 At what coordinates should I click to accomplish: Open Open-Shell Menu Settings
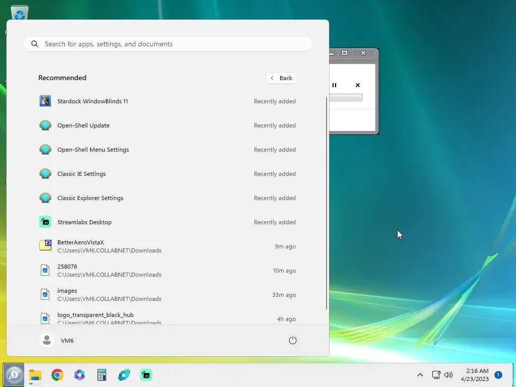[167, 149]
